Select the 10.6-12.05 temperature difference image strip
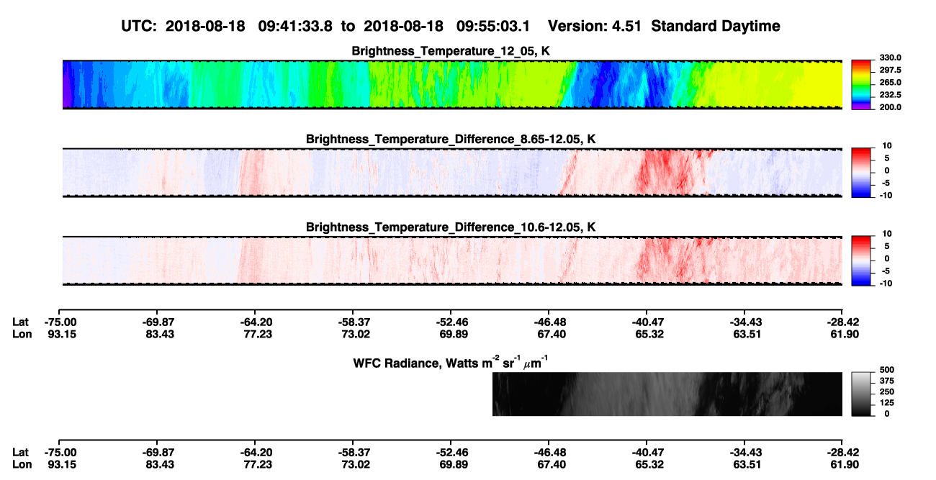Image resolution: width=936 pixels, height=480 pixels. pos(452,260)
